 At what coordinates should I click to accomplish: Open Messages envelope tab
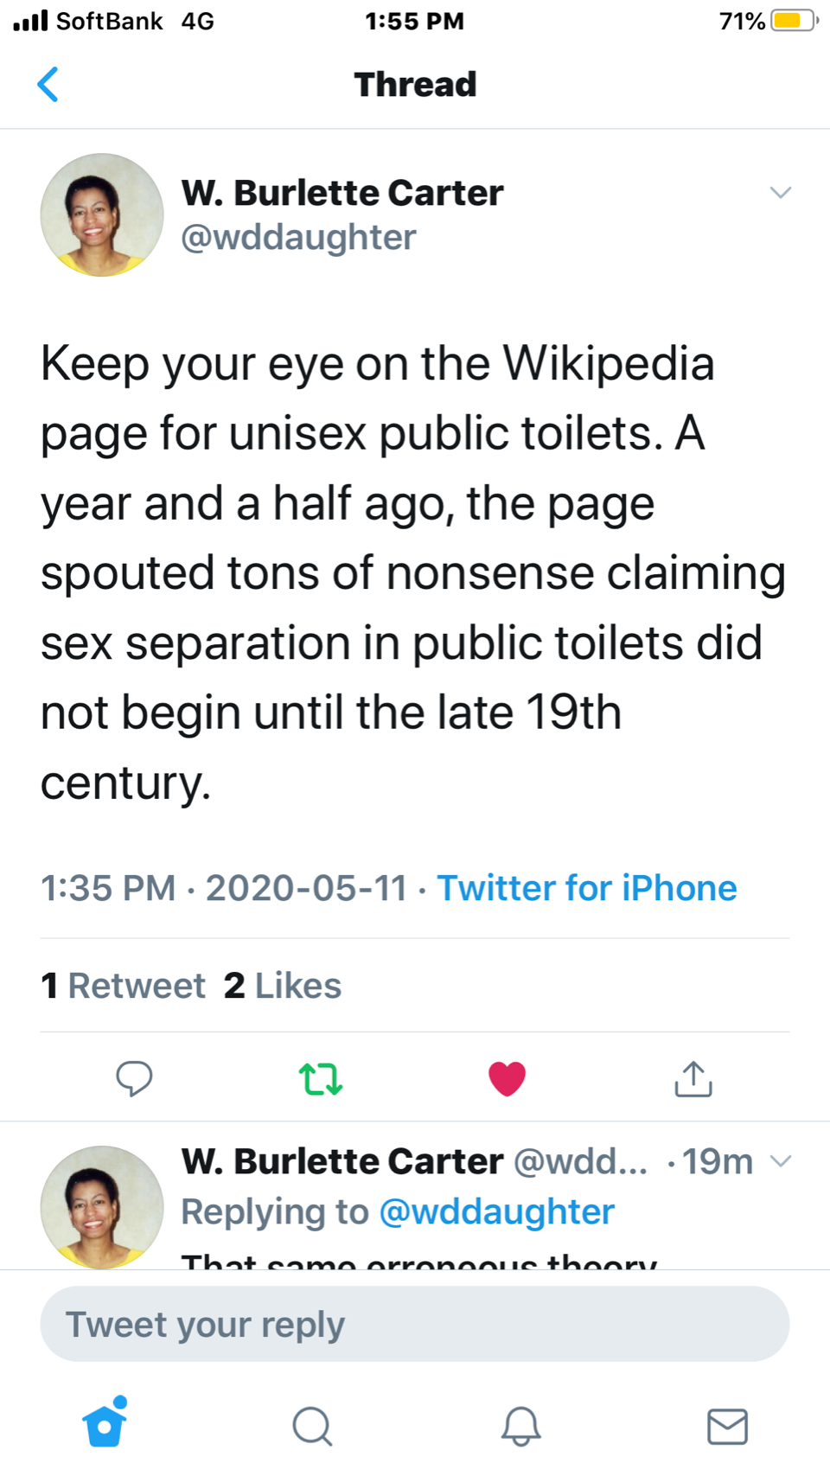pos(727,1426)
